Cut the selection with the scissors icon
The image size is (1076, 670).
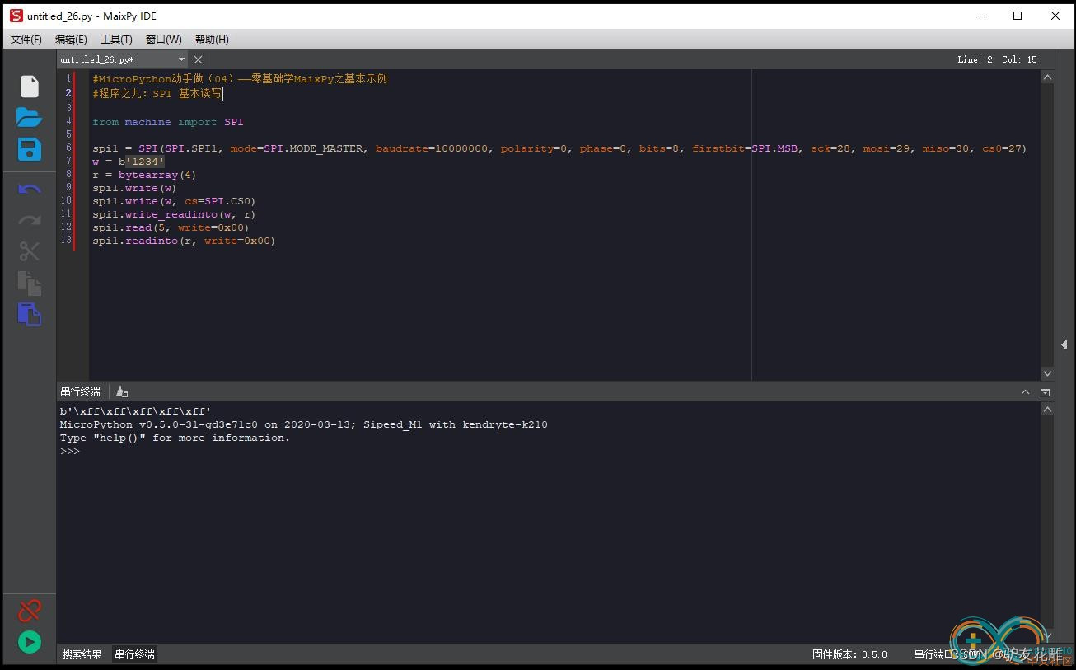pyautogui.click(x=30, y=251)
